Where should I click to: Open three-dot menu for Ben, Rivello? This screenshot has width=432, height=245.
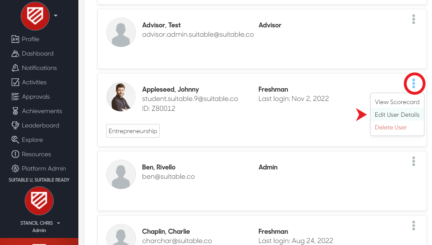414,161
